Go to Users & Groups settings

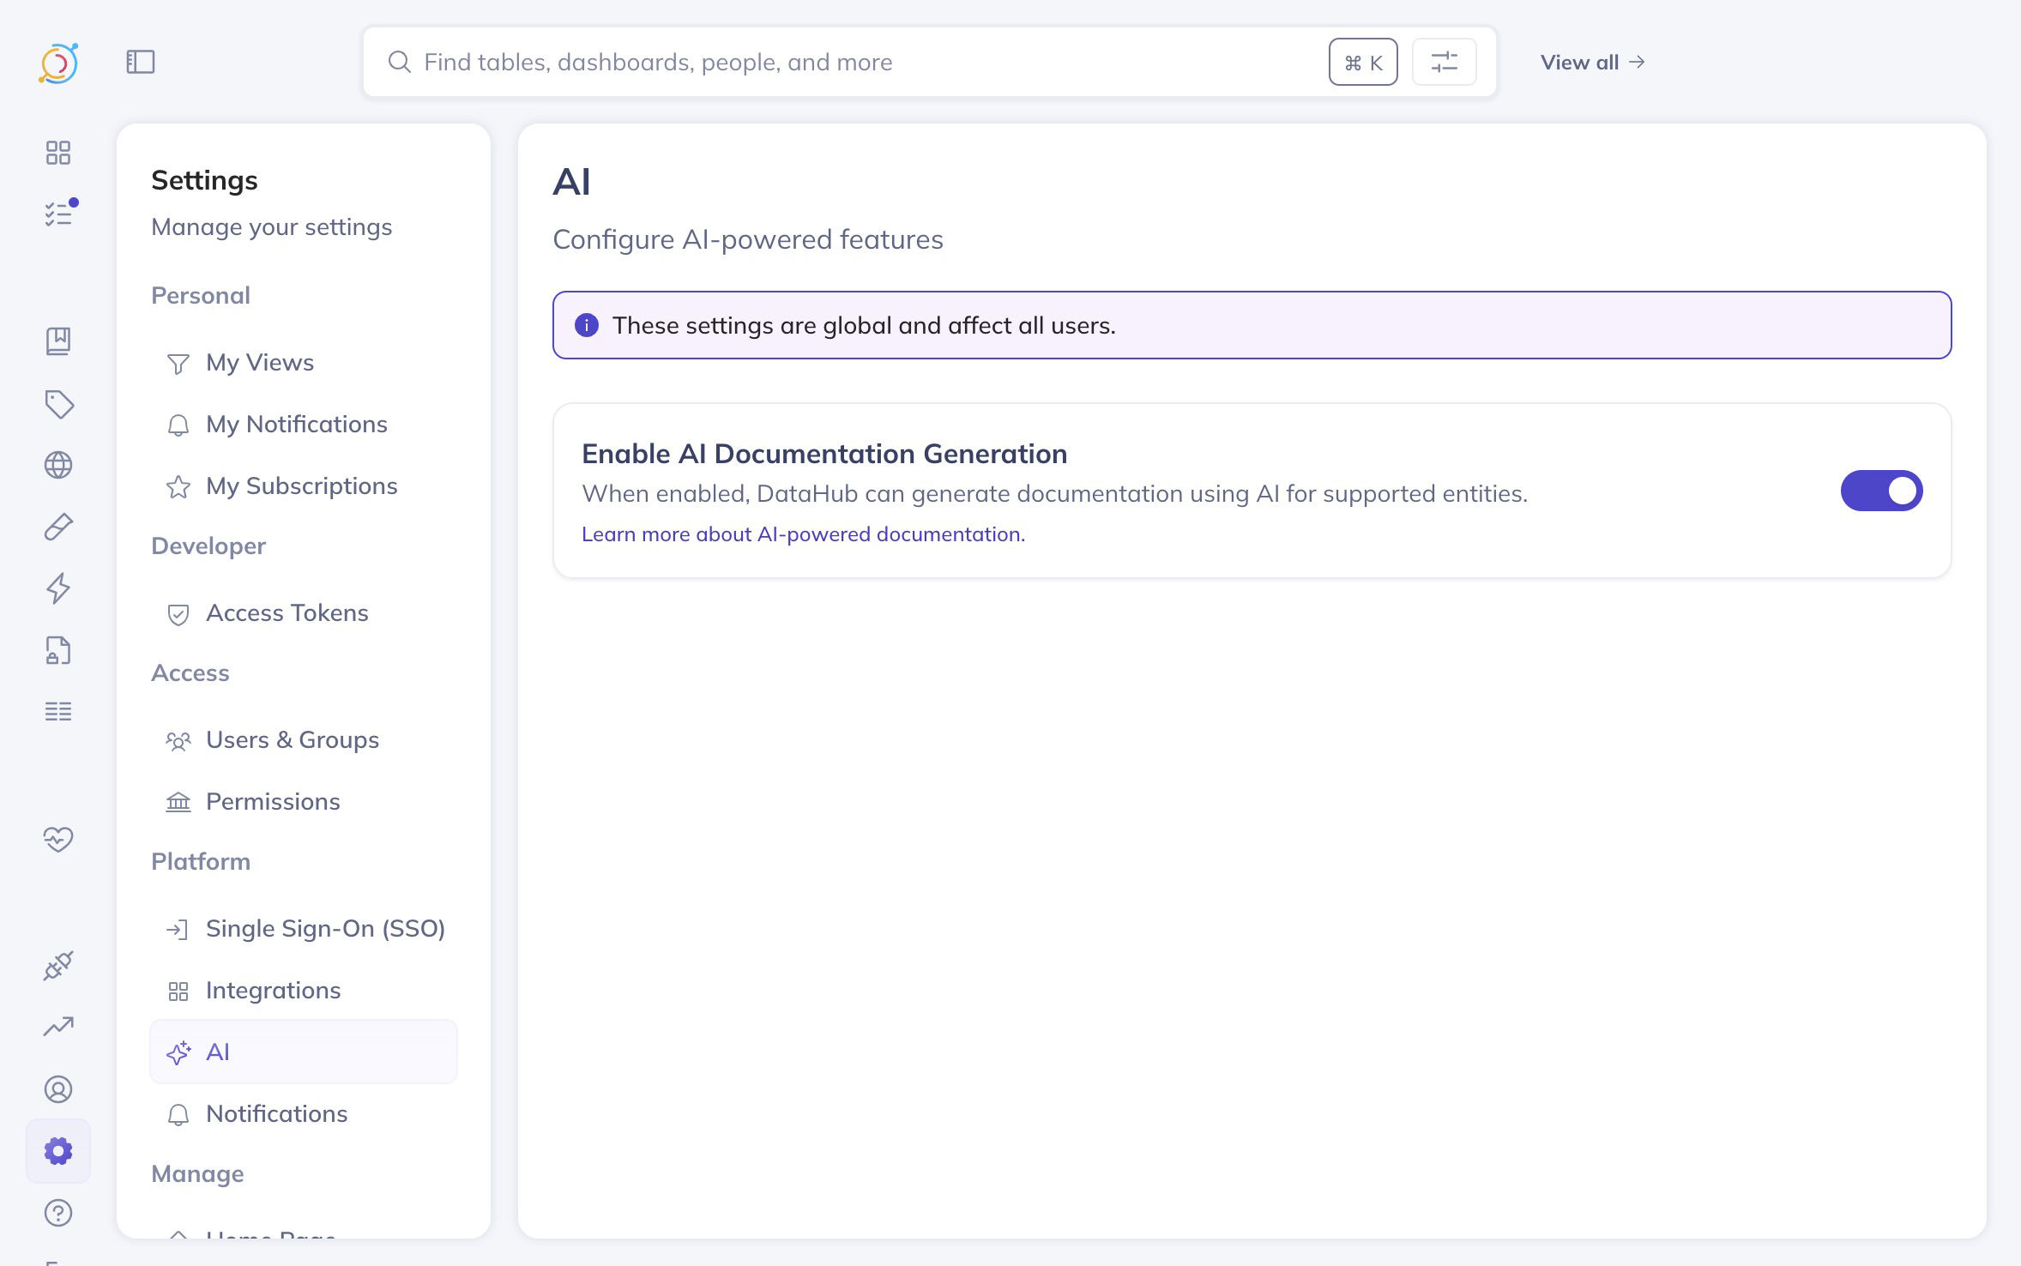point(292,740)
